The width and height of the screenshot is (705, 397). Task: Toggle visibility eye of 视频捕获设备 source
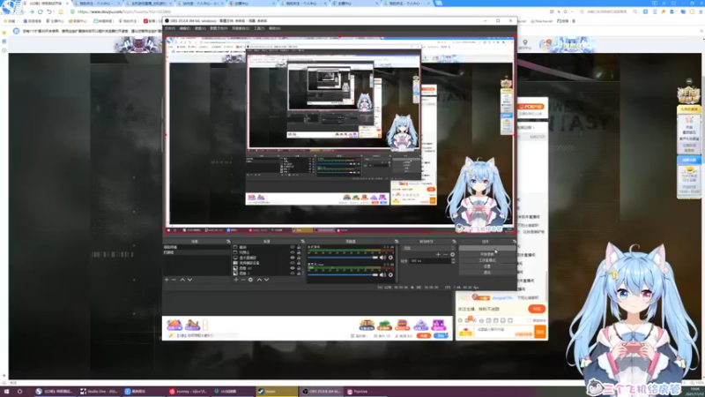click(293, 263)
